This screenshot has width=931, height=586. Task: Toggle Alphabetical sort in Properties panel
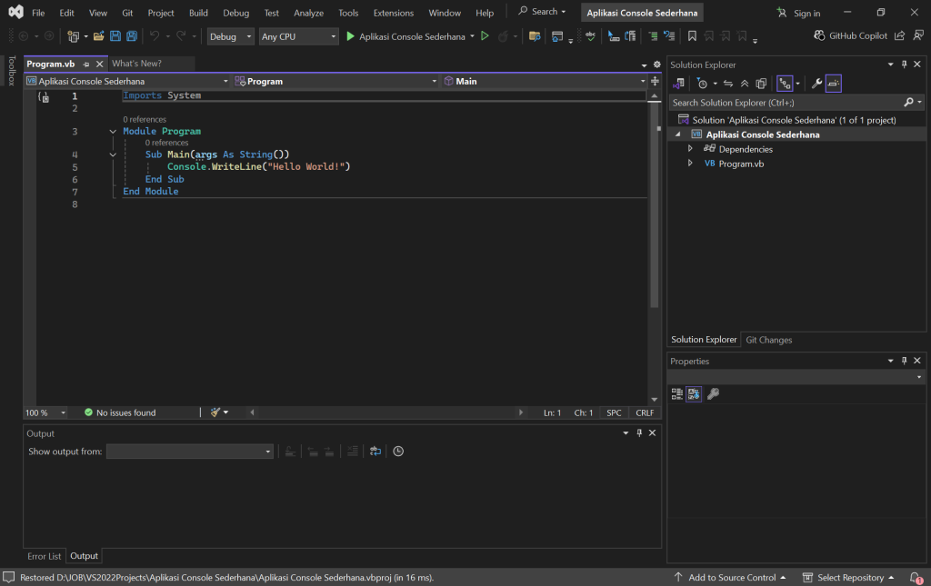[x=694, y=393]
